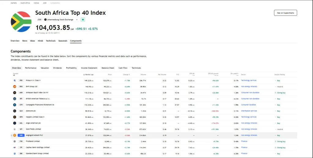Click the Anglogold Ashanti logo icon
Screen dimensions: 313x158
(x=15, y=135)
